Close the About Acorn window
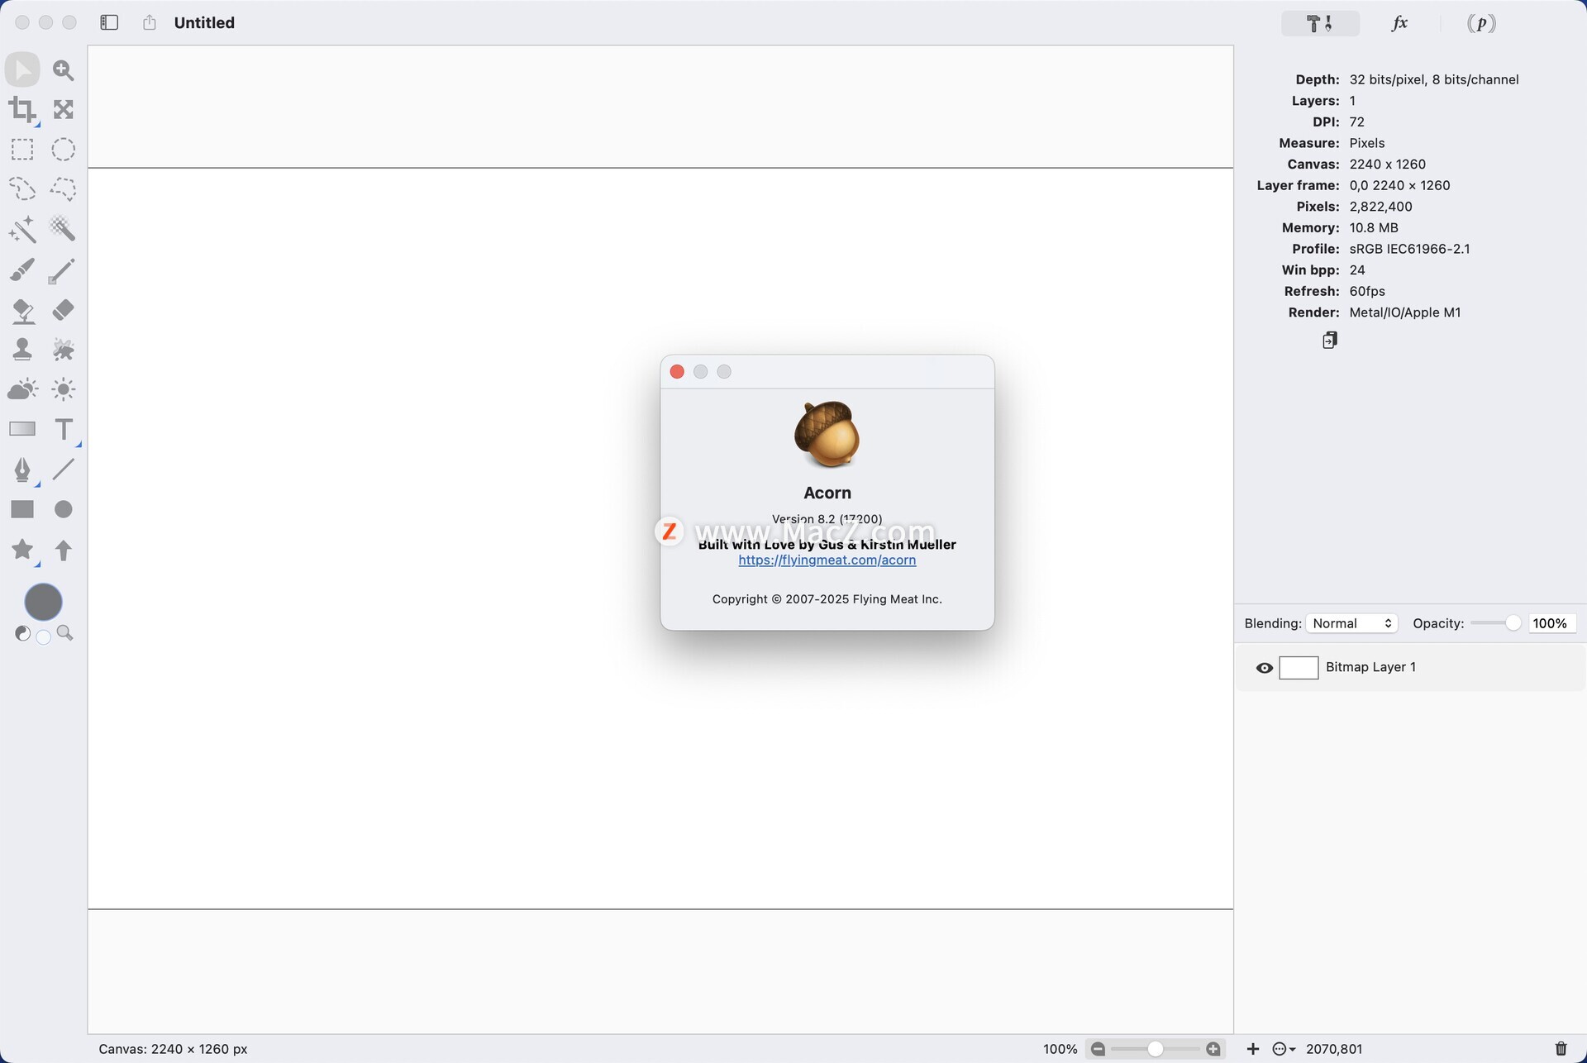Viewport: 1587px width, 1063px height. [x=677, y=372]
